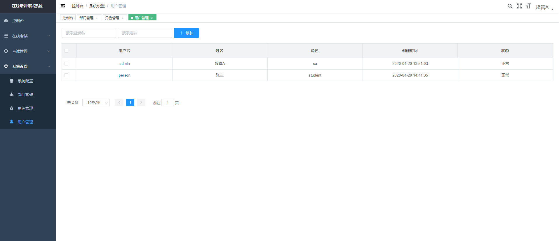Click the 共 2 条 total count

73,102
